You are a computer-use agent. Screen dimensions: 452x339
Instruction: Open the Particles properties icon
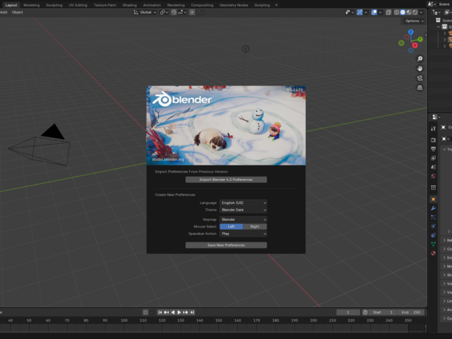[433, 217]
